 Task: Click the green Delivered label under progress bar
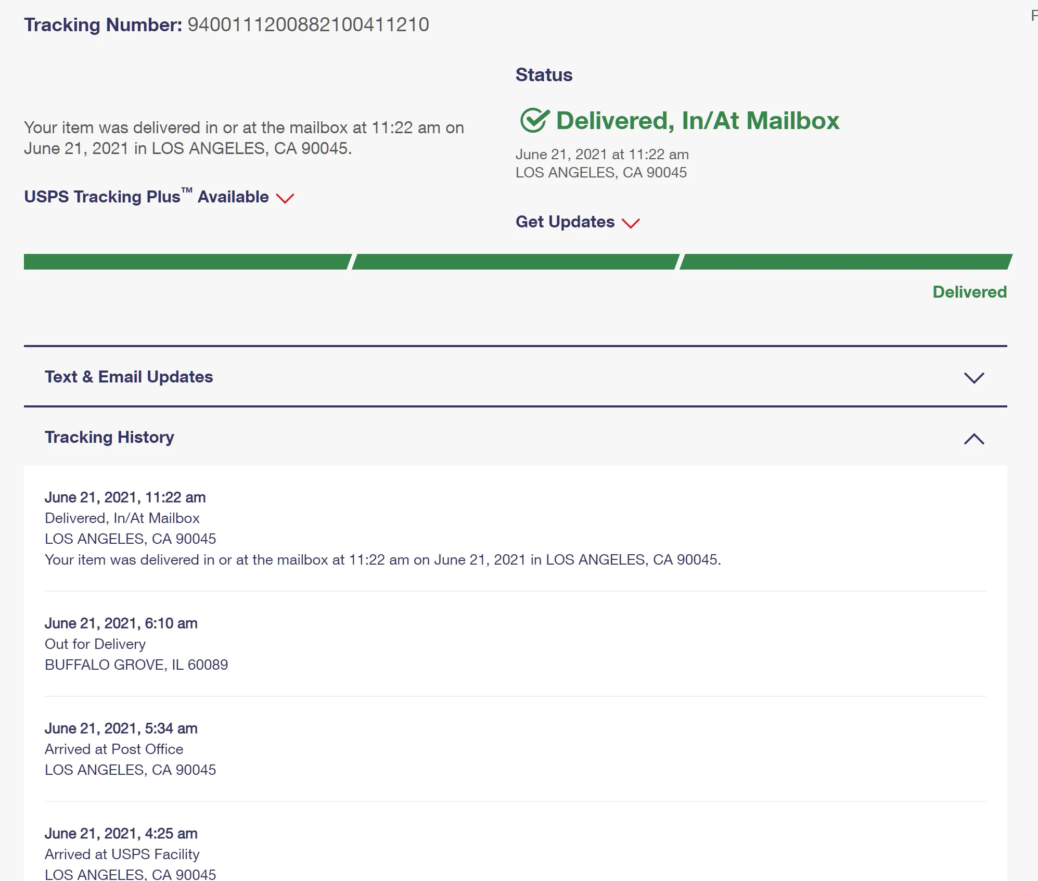tap(969, 292)
